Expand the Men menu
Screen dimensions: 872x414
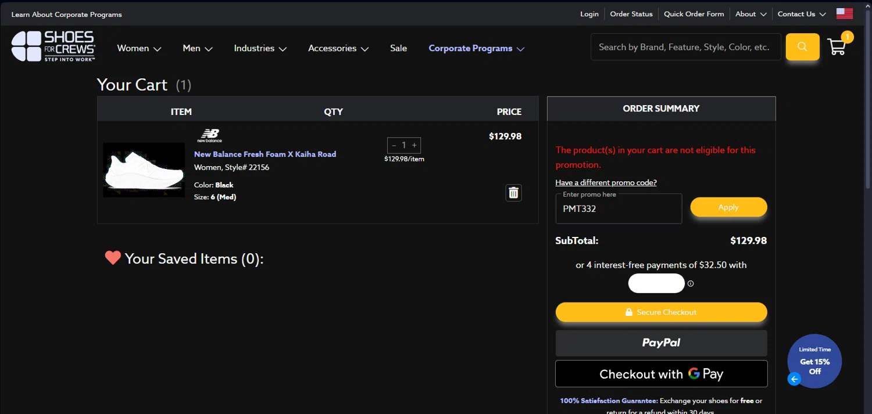pos(198,48)
